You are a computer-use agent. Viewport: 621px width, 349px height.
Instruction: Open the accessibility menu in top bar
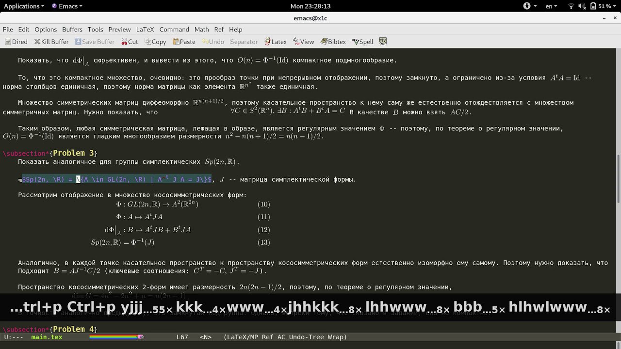[530, 6]
